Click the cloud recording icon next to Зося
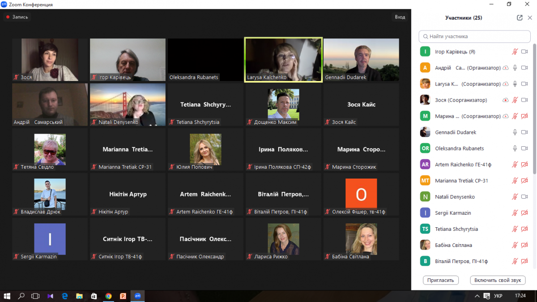The image size is (537, 302). [x=505, y=100]
